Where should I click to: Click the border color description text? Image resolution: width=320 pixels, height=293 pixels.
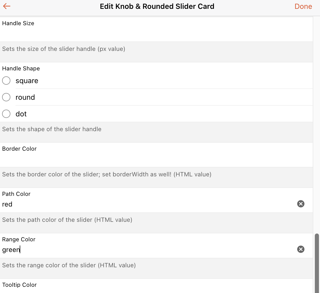[x=107, y=174]
